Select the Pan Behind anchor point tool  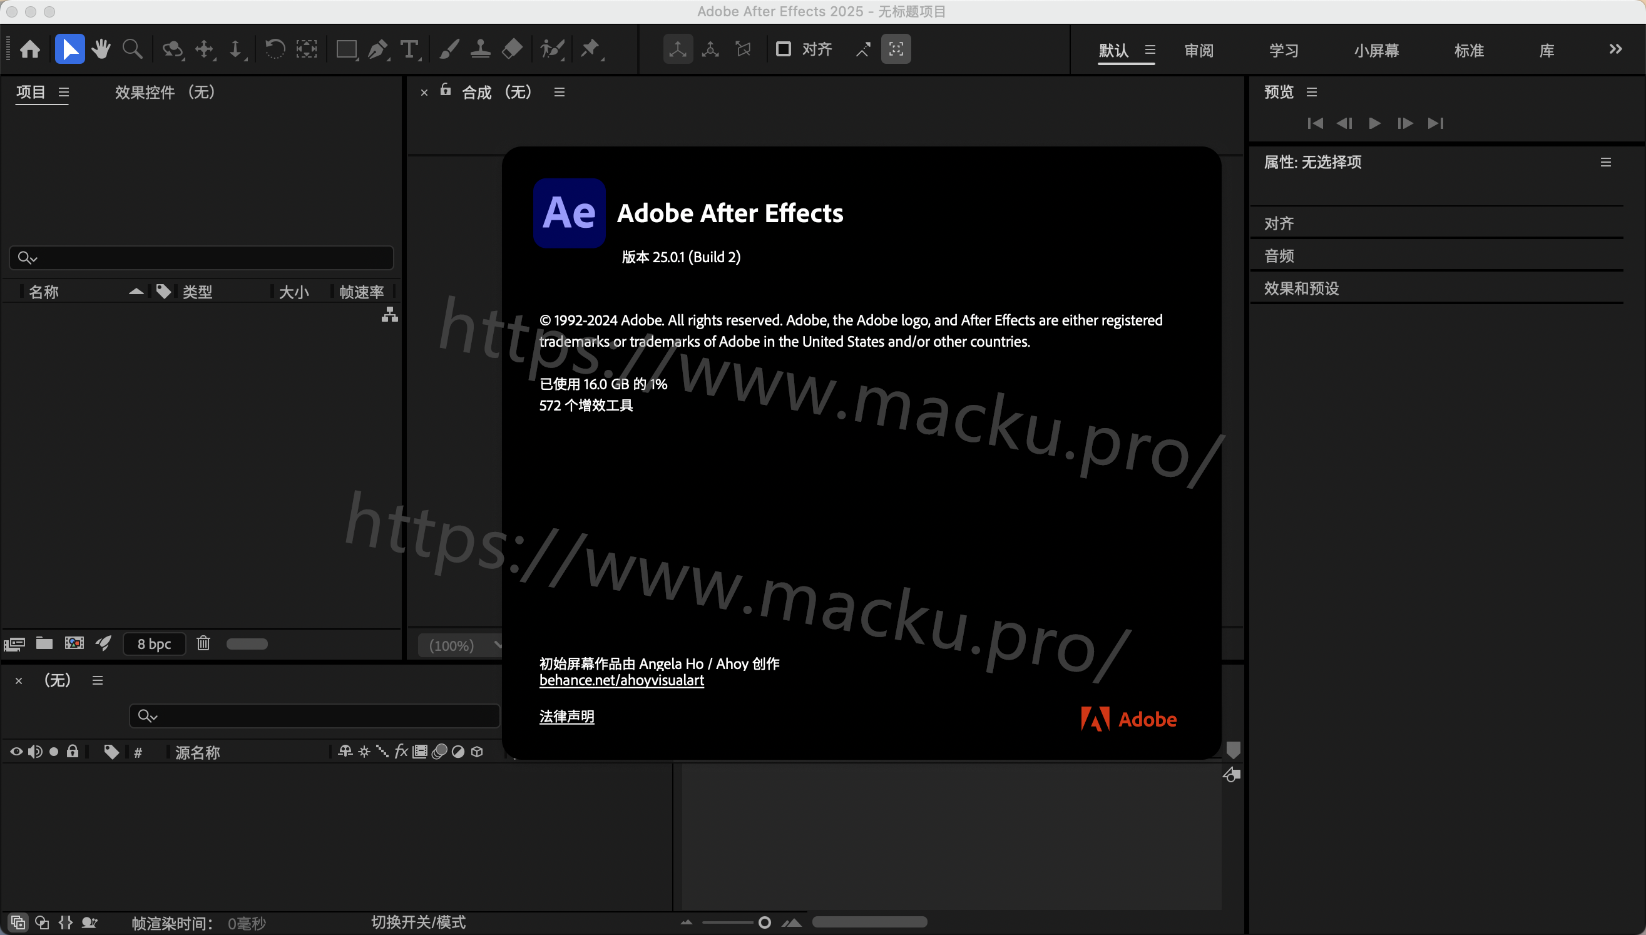point(307,49)
